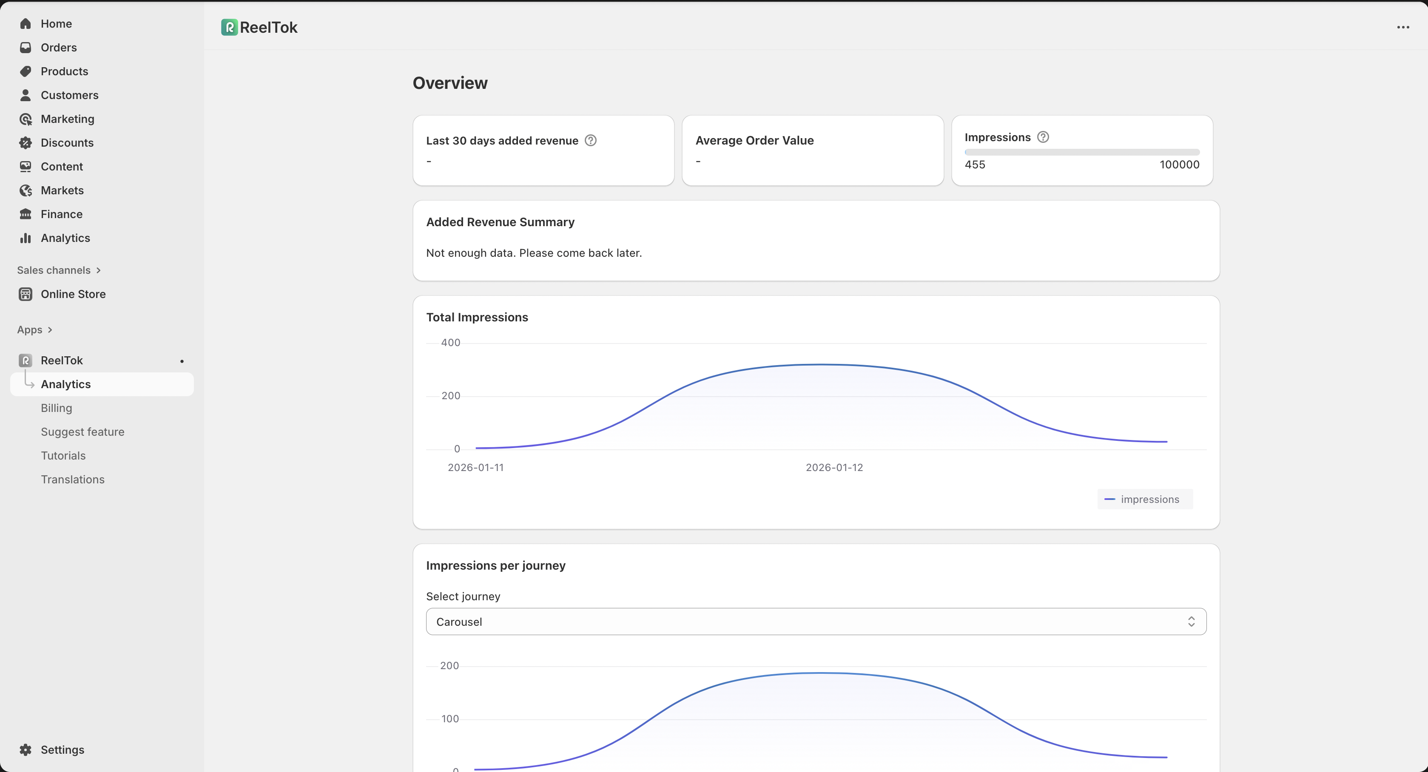
Task: Click the Discounts badge icon
Action: pos(26,143)
